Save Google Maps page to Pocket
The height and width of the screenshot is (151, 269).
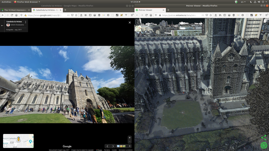pos(72,15)
